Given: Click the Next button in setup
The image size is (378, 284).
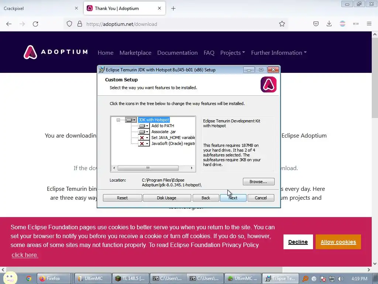Looking at the screenshot, I should pyautogui.click(x=233, y=198).
